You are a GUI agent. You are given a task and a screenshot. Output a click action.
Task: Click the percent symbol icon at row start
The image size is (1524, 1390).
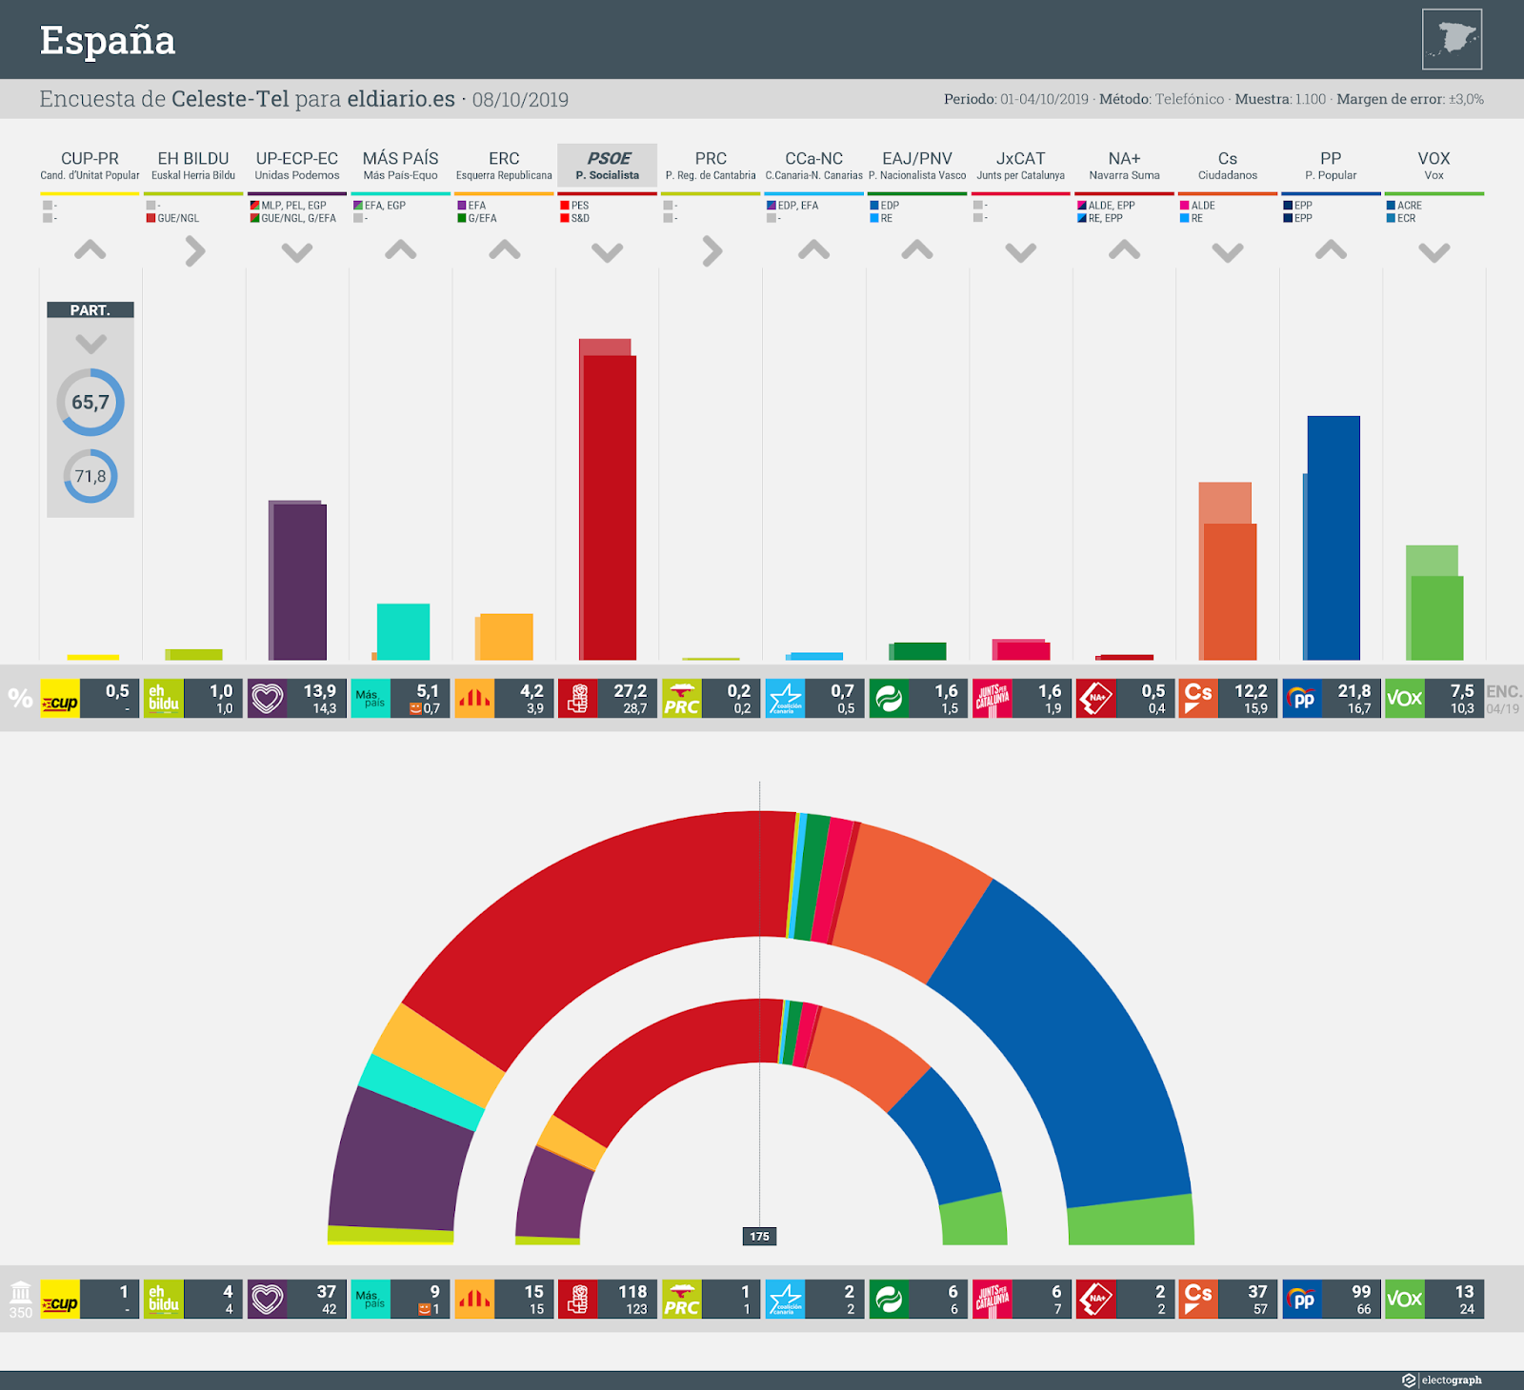click(x=20, y=699)
